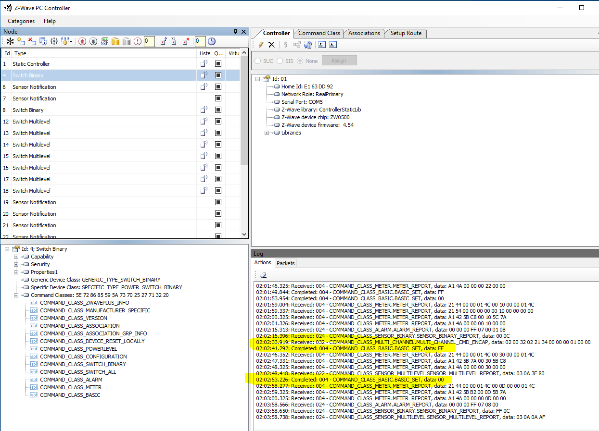
Task: Click the add node icon with yellow plus
Action: (21, 42)
